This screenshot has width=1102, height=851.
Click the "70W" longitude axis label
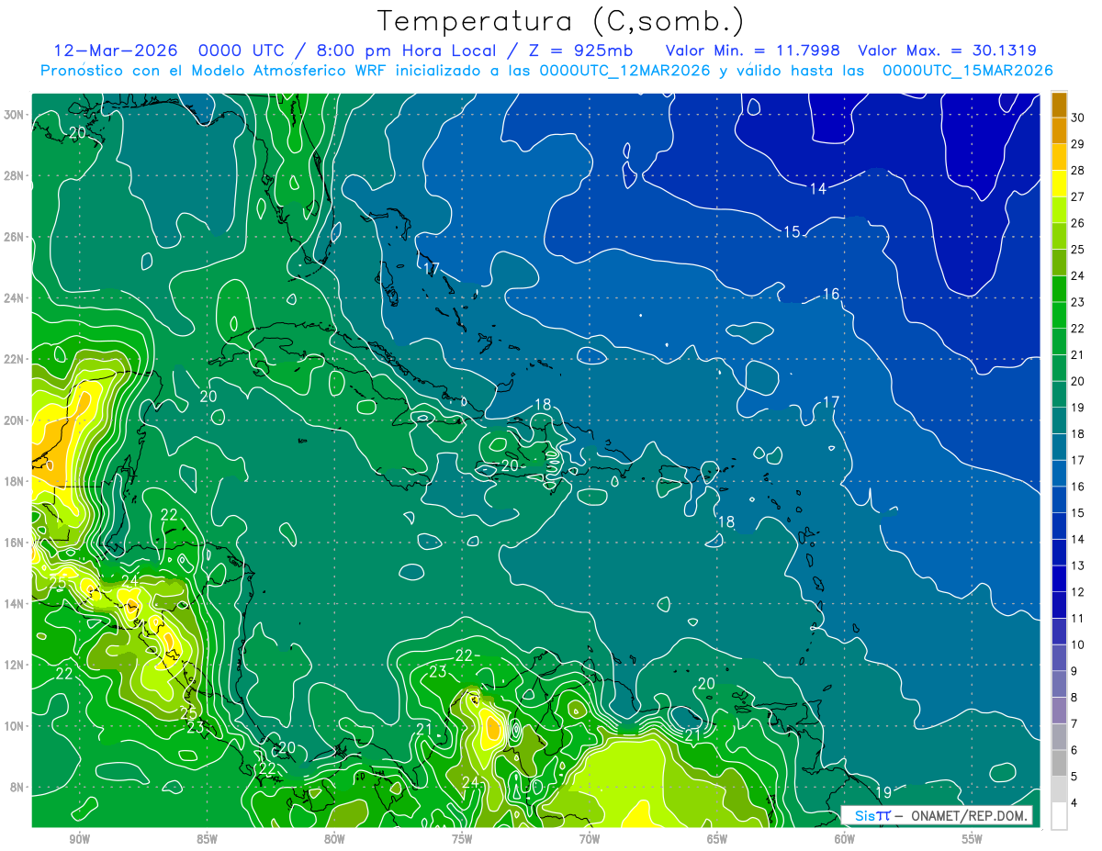coord(590,839)
